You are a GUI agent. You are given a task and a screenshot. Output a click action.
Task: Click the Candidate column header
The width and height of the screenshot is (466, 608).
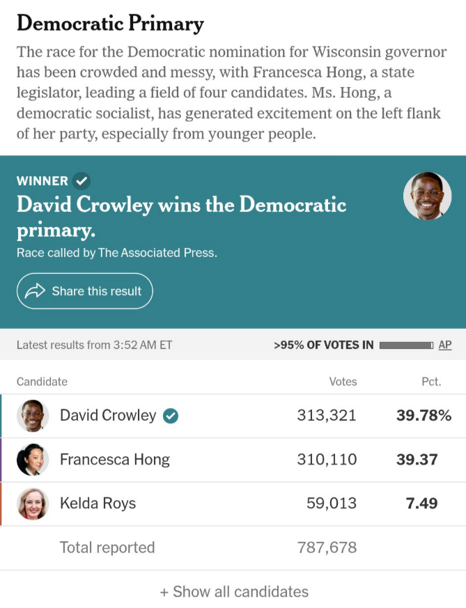coord(42,382)
